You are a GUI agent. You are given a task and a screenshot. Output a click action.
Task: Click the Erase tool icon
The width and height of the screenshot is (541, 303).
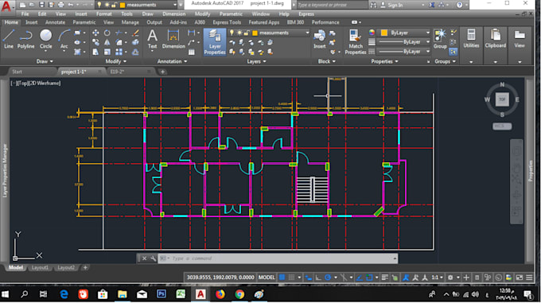(135, 33)
